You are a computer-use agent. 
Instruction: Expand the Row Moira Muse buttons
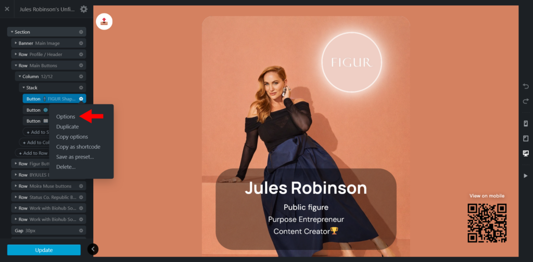(16, 186)
